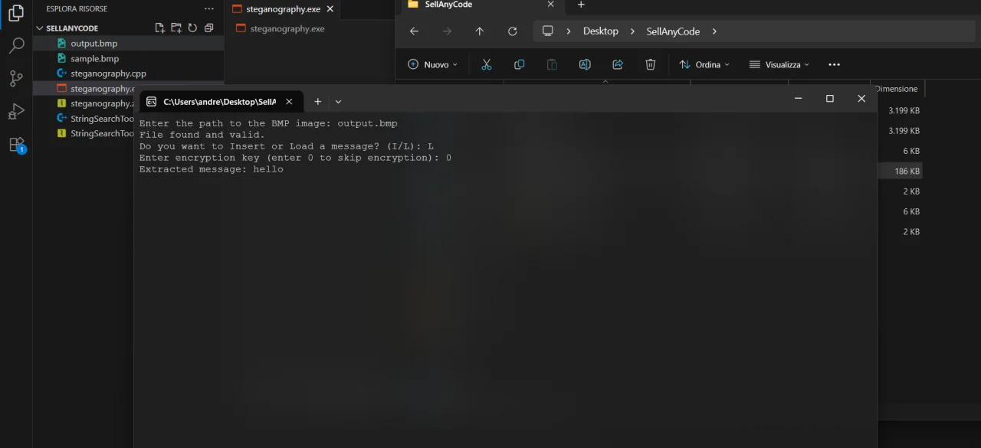Screen dimensions: 981x448
Task: Close the SellAnyCode File Explorer tab
Action: pyautogui.click(x=550, y=5)
